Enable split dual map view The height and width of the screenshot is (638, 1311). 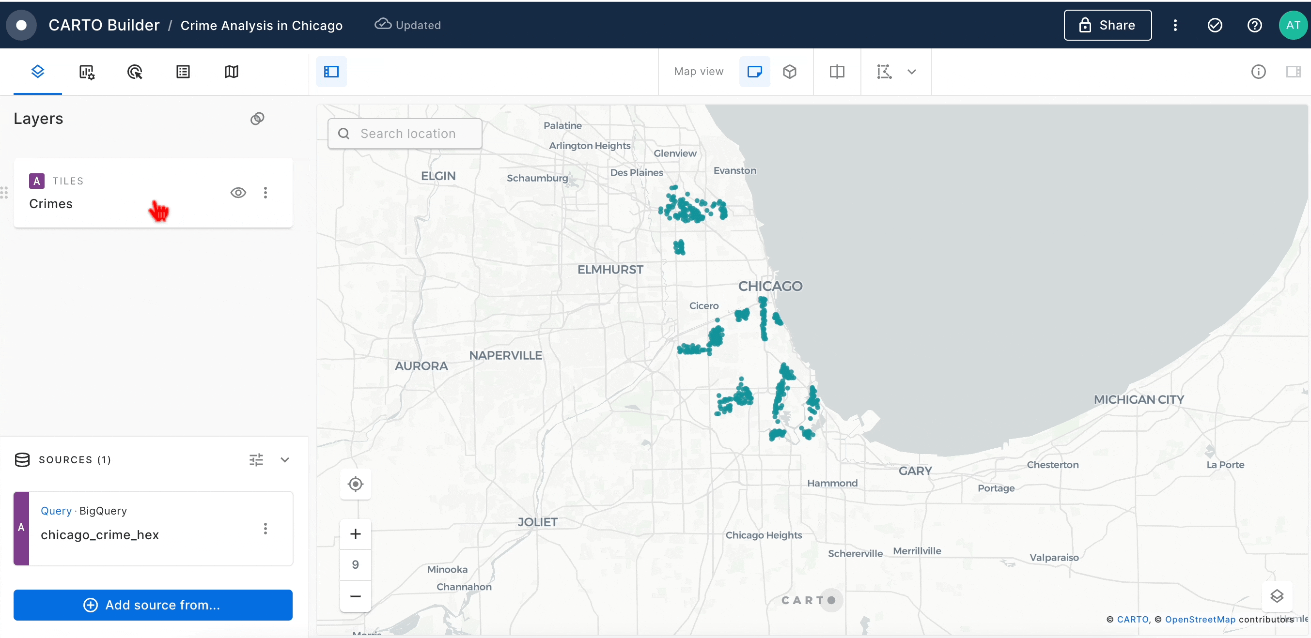click(837, 72)
